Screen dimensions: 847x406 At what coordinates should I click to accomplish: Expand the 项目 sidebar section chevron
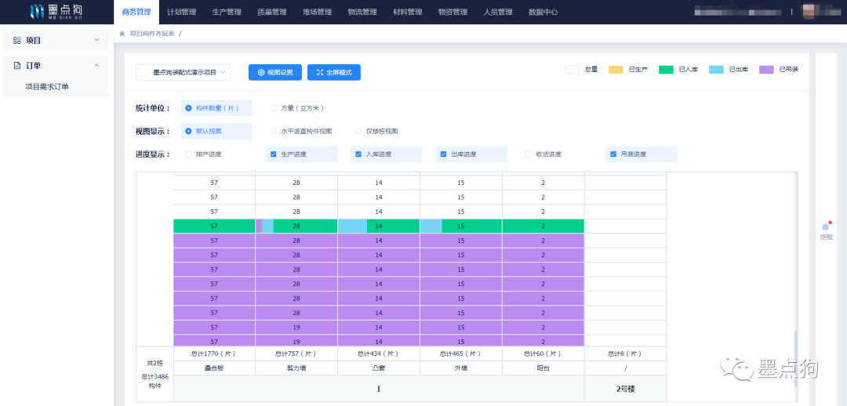96,40
